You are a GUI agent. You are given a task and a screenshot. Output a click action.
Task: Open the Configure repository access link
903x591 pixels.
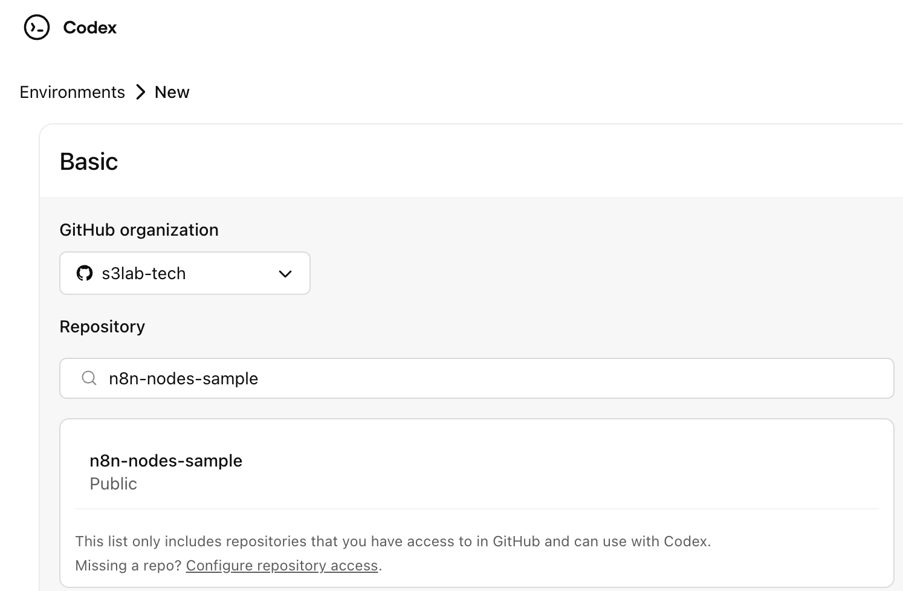(282, 566)
